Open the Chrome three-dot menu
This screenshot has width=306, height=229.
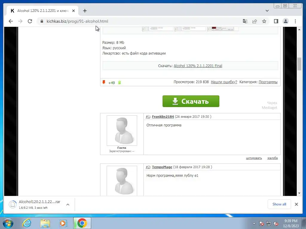tap(295, 21)
